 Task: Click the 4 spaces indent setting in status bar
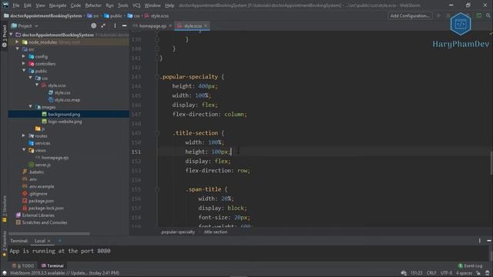(x=464, y=273)
